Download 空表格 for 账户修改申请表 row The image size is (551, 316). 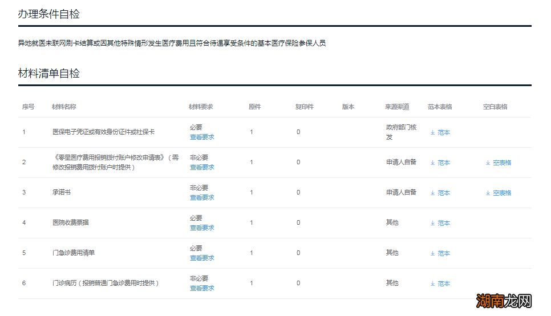(x=499, y=163)
